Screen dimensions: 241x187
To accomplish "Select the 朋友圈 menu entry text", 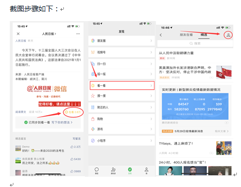I will (101, 41).
